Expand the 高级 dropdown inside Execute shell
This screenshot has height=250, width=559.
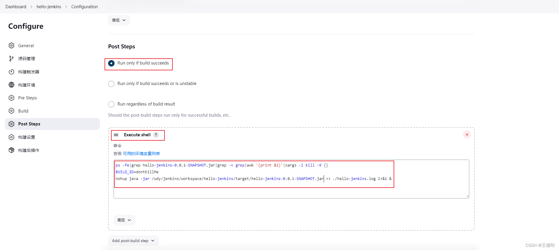tap(124, 220)
